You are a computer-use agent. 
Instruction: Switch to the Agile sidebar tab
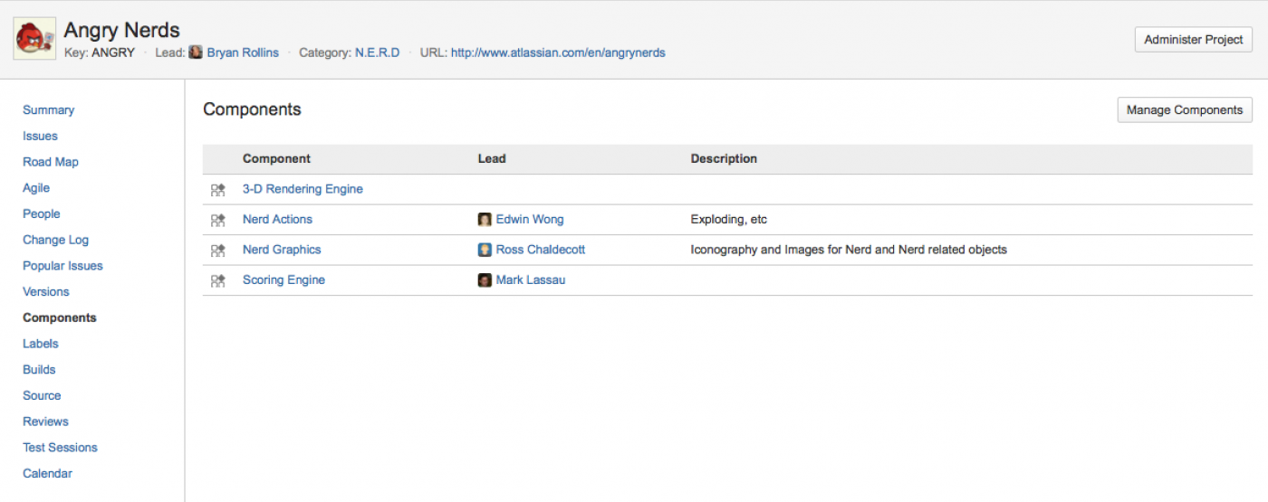tap(36, 188)
